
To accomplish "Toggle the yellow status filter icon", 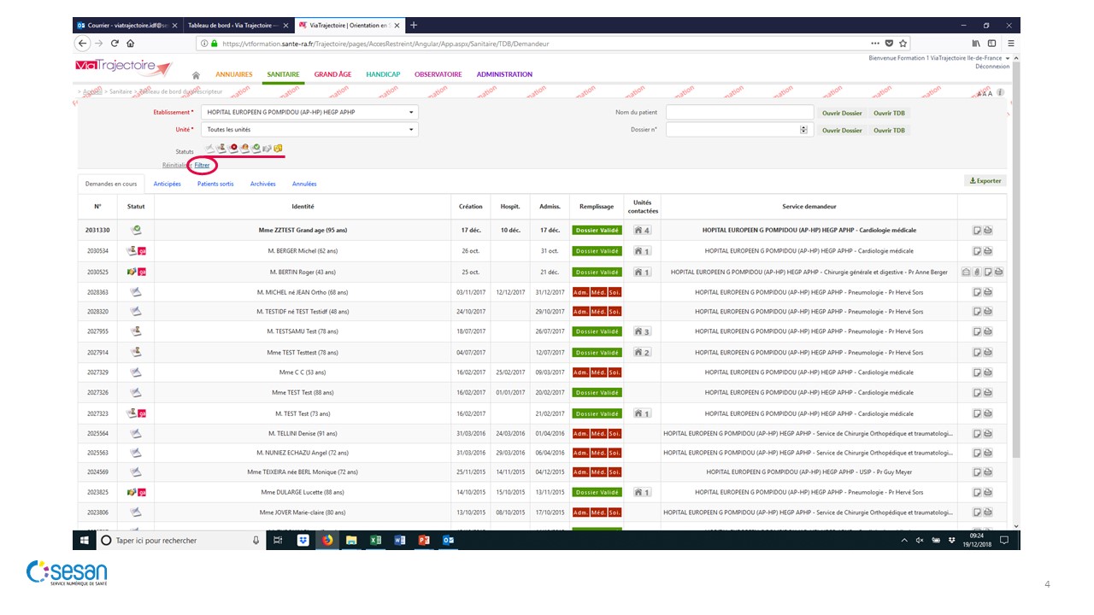I will tap(278, 149).
